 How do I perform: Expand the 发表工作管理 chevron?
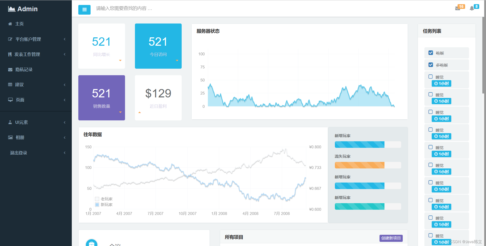click(65, 54)
